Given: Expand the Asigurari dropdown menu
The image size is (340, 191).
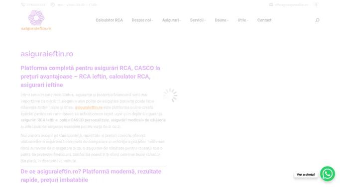Looking at the screenshot, I should (x=172, y=20).
